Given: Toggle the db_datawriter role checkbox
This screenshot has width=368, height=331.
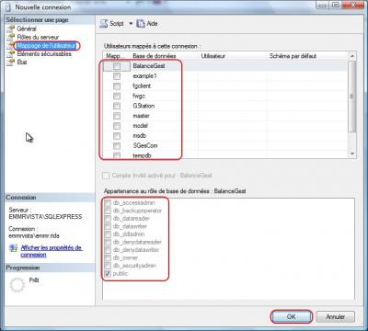Looking at the screenshot, I should pyautogui.click(x=108, y=226).
